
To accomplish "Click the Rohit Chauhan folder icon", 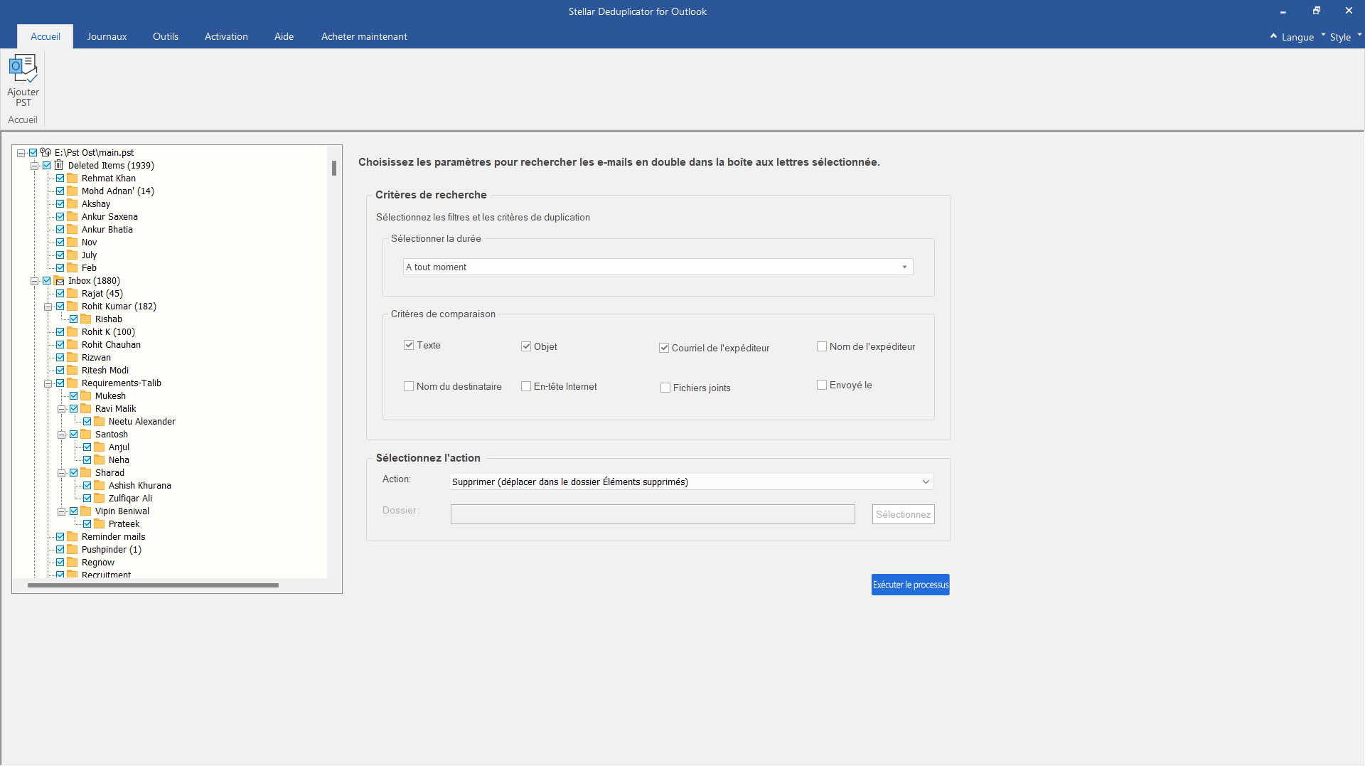I will point(73,344).
